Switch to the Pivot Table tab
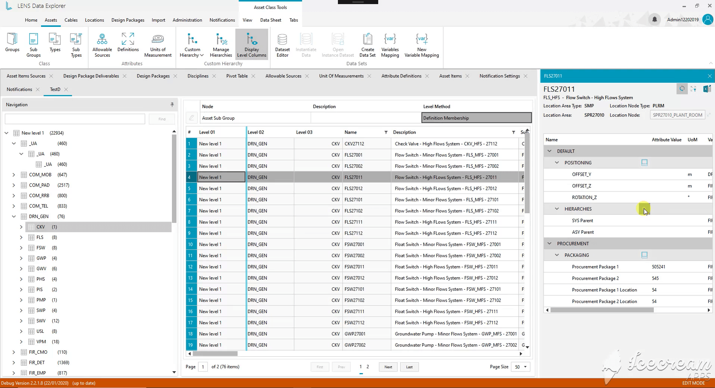The width and height of the screenshot is (715, 388). (x=237, y=76)
